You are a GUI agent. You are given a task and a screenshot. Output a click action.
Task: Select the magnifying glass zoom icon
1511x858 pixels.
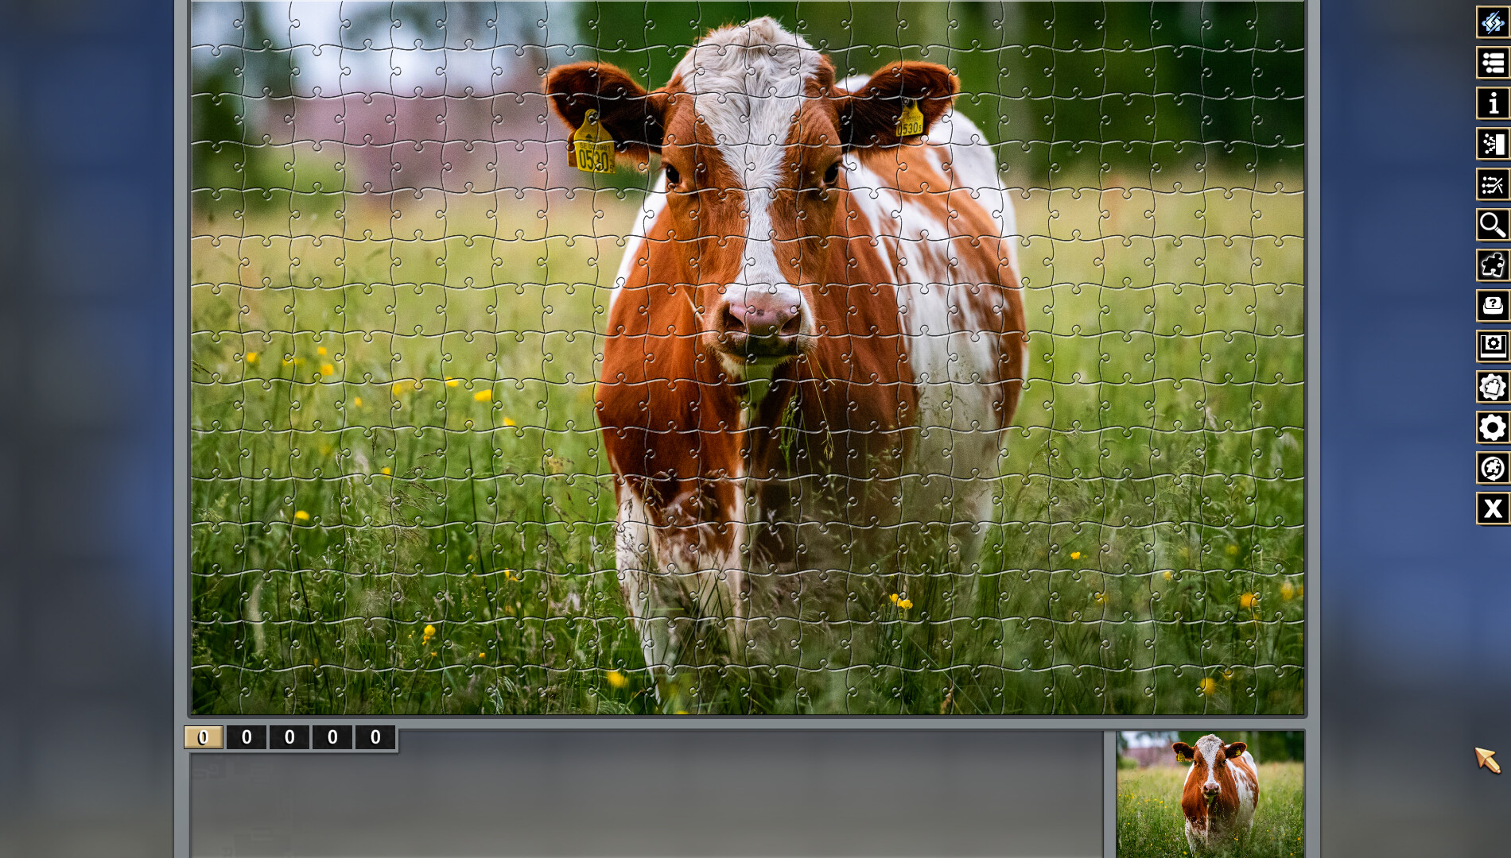(x=1492, y=225)
